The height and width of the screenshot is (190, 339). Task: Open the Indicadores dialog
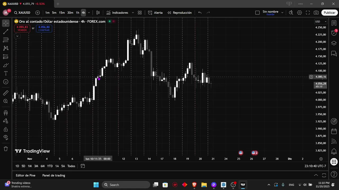(117, 13)
